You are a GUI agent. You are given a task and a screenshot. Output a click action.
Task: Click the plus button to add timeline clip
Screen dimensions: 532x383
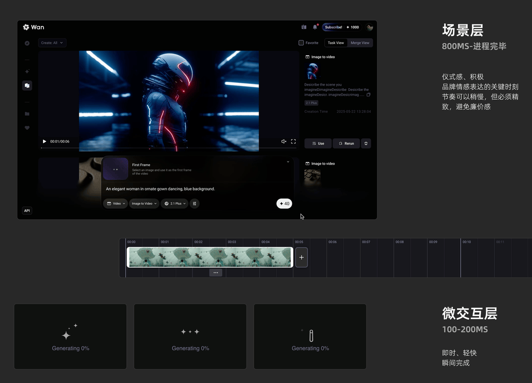301,258
